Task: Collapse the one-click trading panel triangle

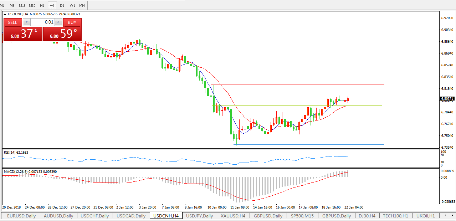Action: [x=5, y=14]
